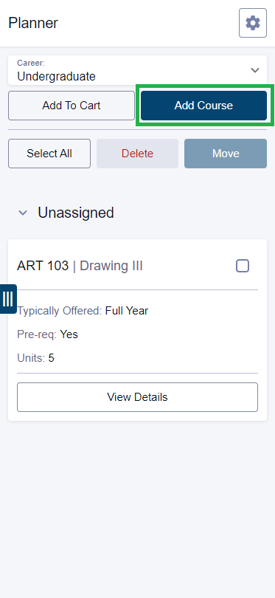Open View Details for Drawing III
The width and height of the screenshot is (275, 598).
(x=137, y=397)
